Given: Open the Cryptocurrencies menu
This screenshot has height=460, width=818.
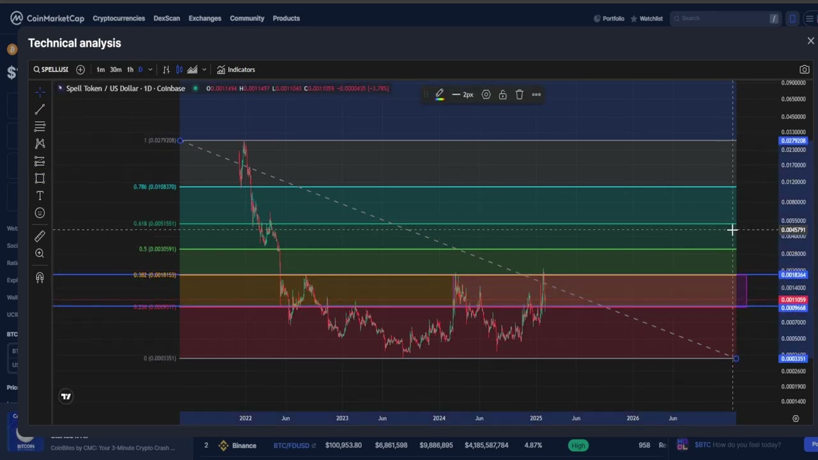Looking at the screenshot, I should pyautogui.click(x=119, y=19).
